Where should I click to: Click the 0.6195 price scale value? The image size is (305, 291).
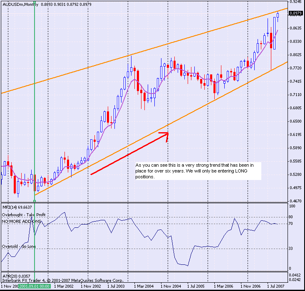pos(296,135)
